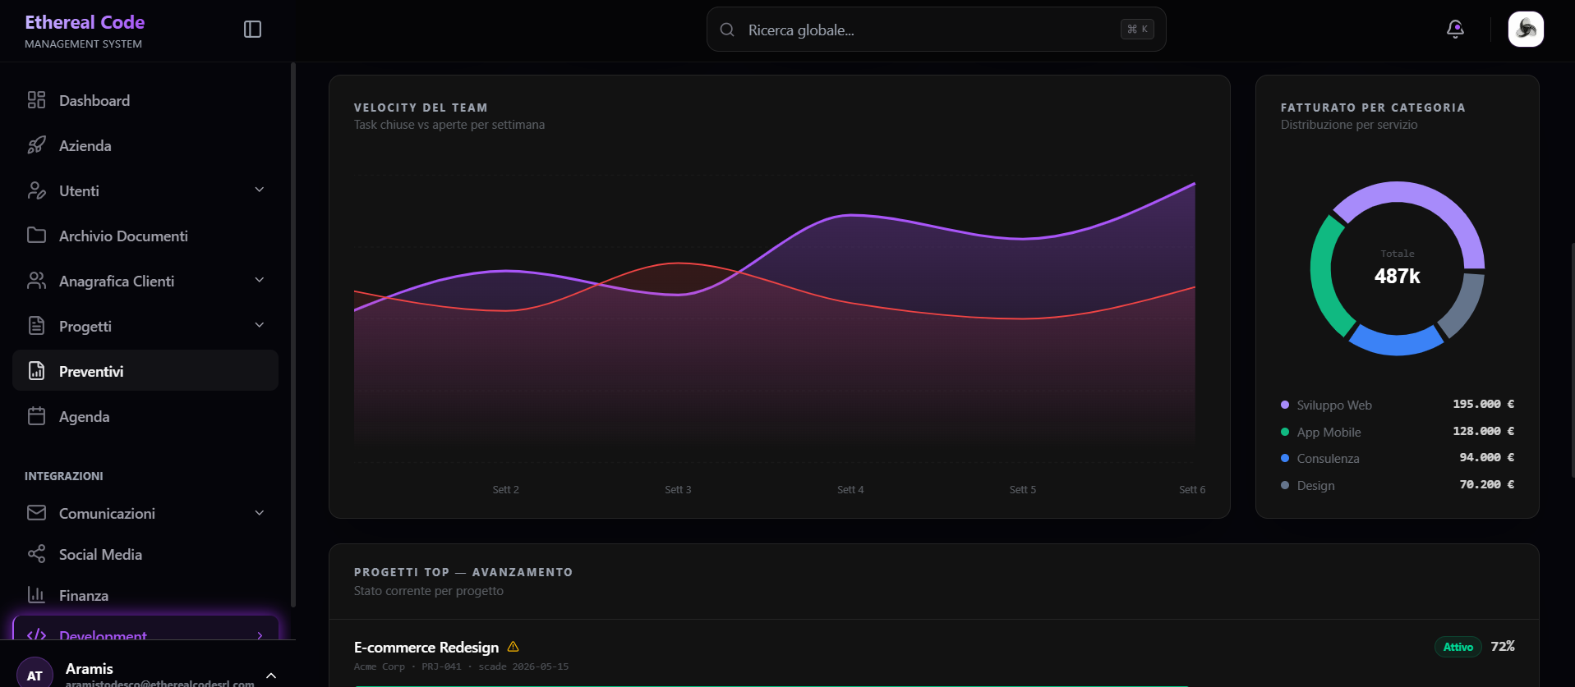Open the notifications bell

point(1455,30)
